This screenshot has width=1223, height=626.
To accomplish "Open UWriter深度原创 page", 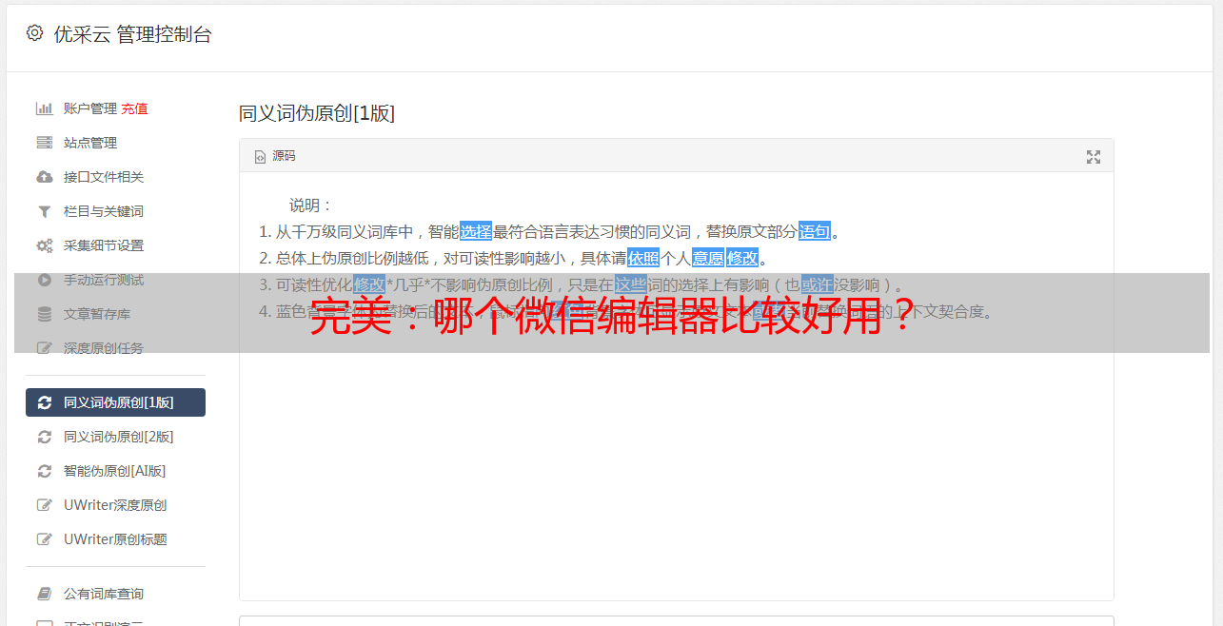I will tap(115, 505).
